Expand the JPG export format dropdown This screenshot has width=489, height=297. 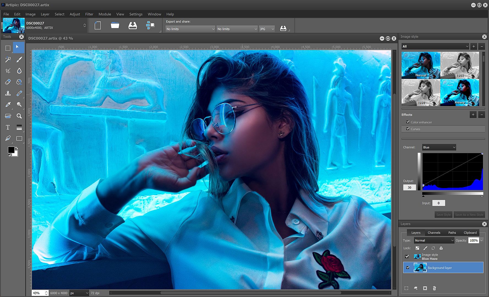click(x=267, y=29)
